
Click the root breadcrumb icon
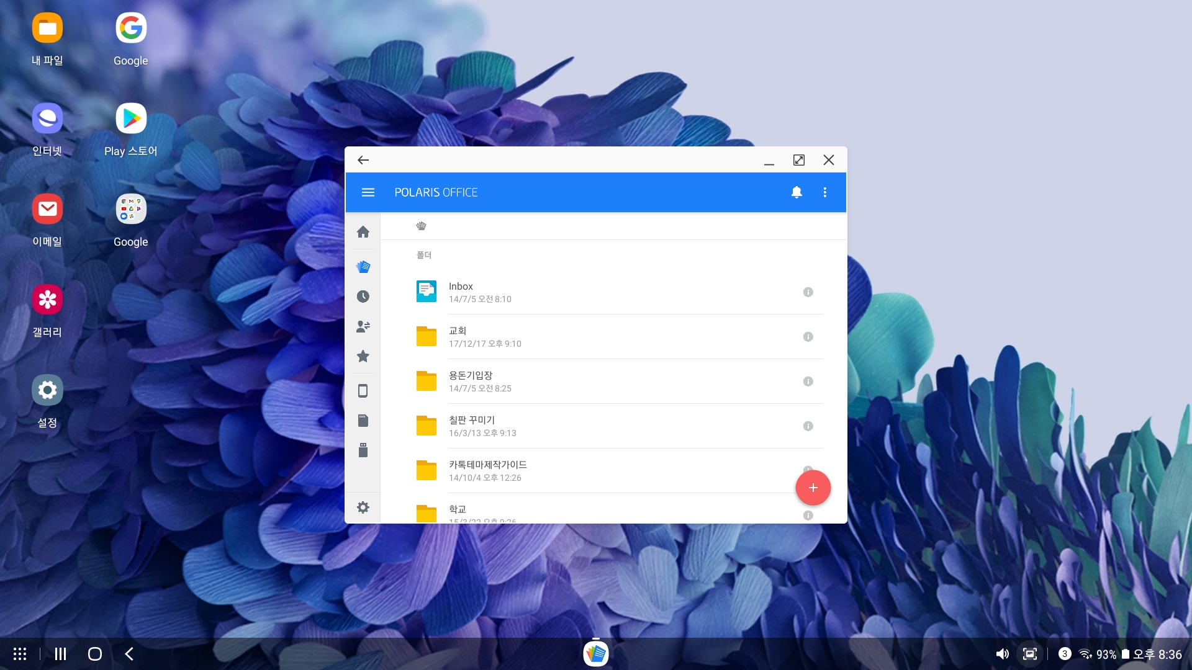[x=421, y=226]
